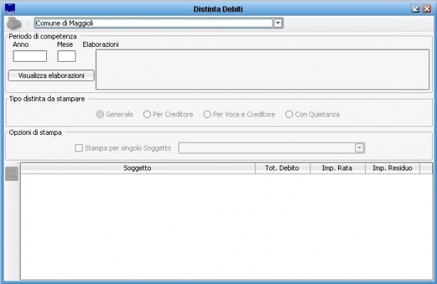
Task: Click the restore window icon in title bar
Action: tap(416, 9)
